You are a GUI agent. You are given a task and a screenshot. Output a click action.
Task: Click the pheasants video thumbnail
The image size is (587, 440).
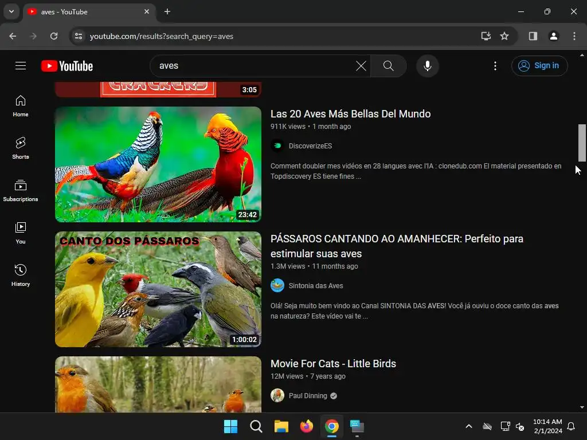tap(158, 164)
